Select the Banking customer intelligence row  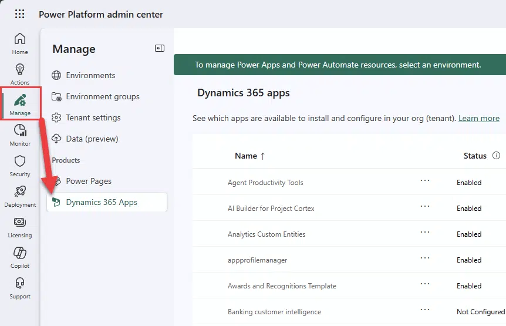tap(349, 311)
